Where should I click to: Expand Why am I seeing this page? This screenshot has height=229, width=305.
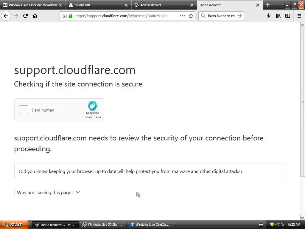[x=49, y=192]
